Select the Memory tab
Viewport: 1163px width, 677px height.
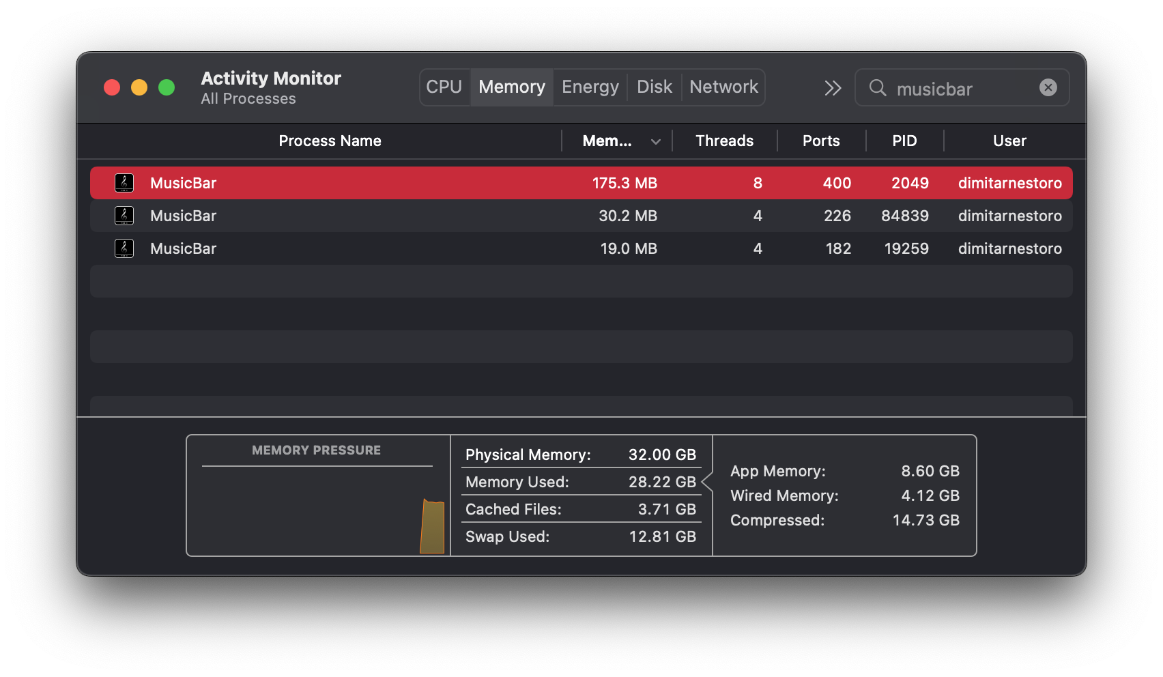[x=512, y=87]
